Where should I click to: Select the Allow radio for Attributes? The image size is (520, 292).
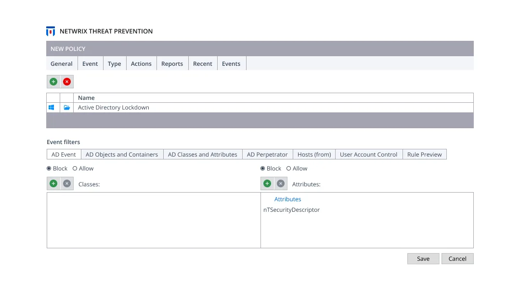click(x=289, y=168)
